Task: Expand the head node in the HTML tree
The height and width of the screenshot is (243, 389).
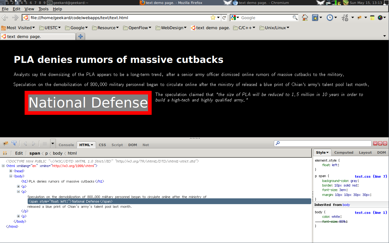Action: tap(11, 171)
